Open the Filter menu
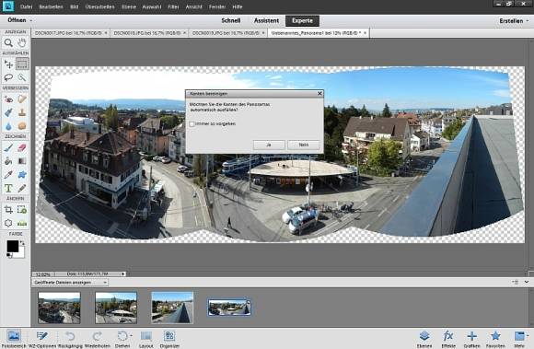The width and height of the screenshot is (534, 349). (x=173, y=6)
